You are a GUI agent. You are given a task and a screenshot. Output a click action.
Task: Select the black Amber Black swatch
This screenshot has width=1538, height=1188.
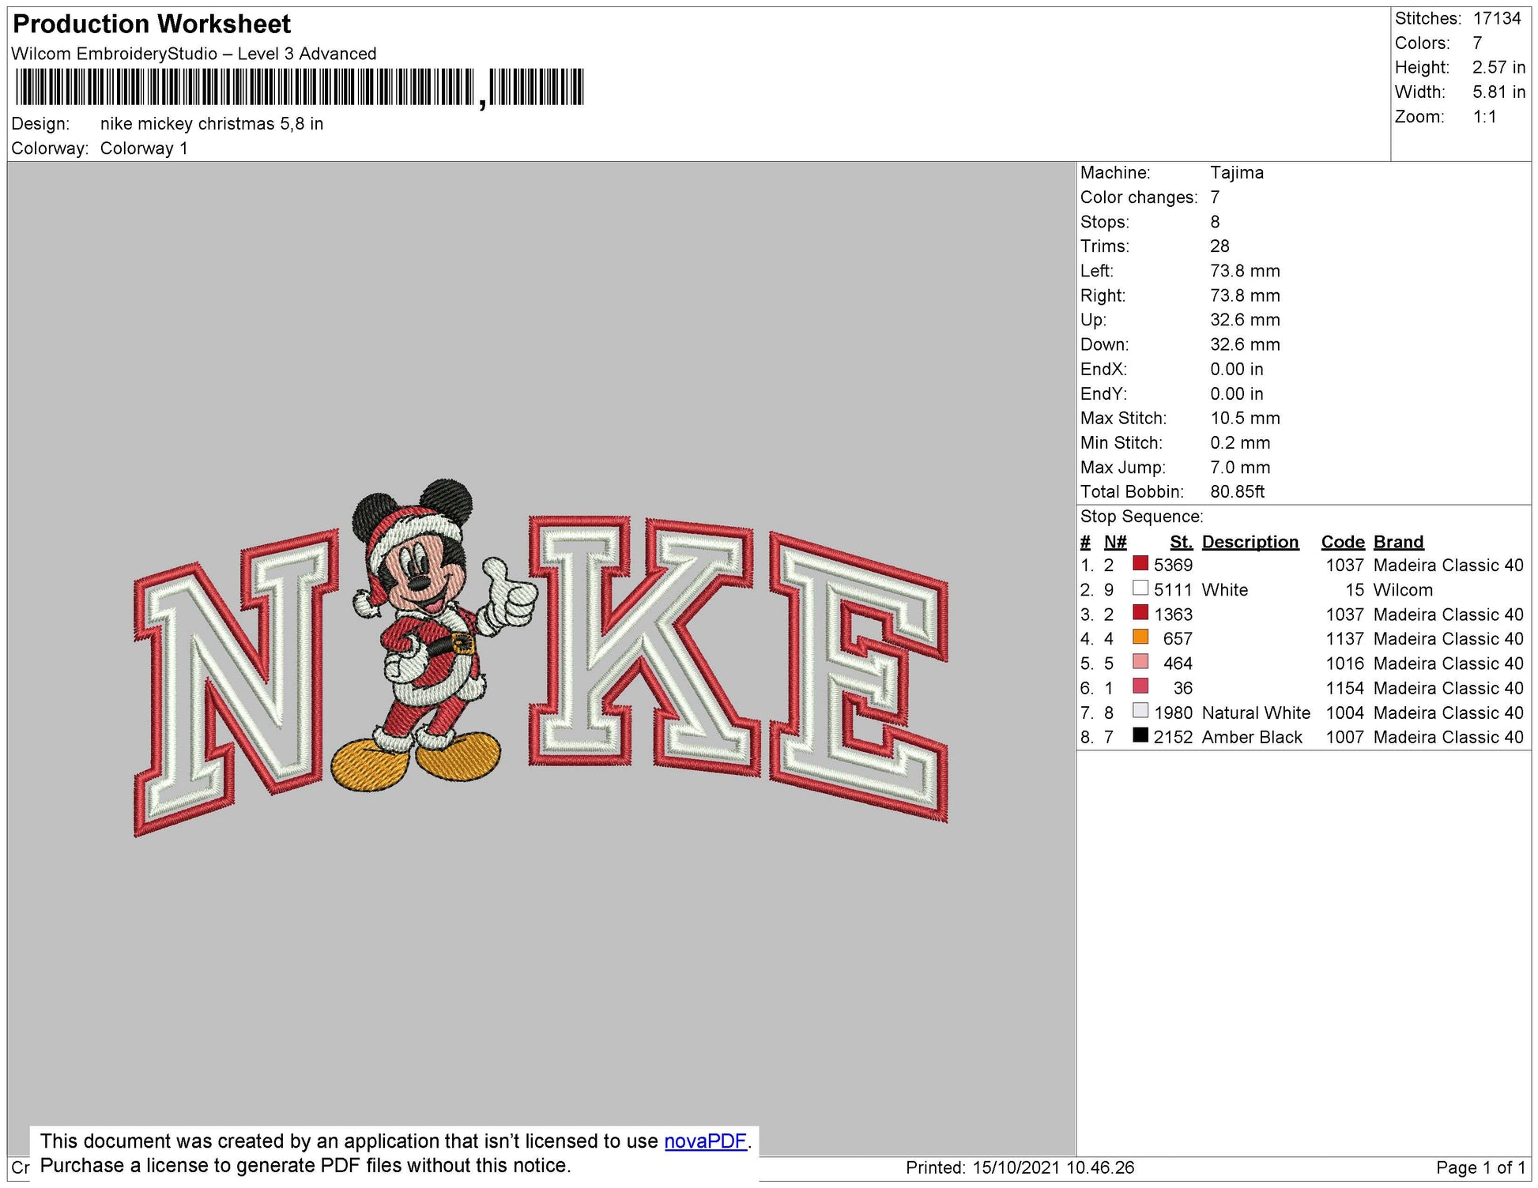pyautogui.click(x=1140, y=735)
